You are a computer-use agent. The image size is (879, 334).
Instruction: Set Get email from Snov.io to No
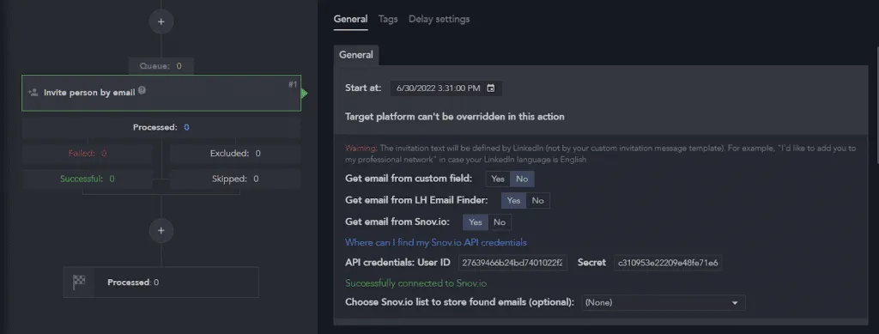tap(500, 222)
